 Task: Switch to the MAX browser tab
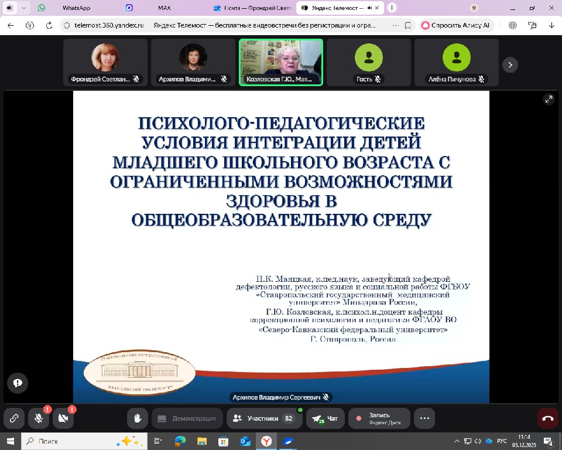(164, 8)
